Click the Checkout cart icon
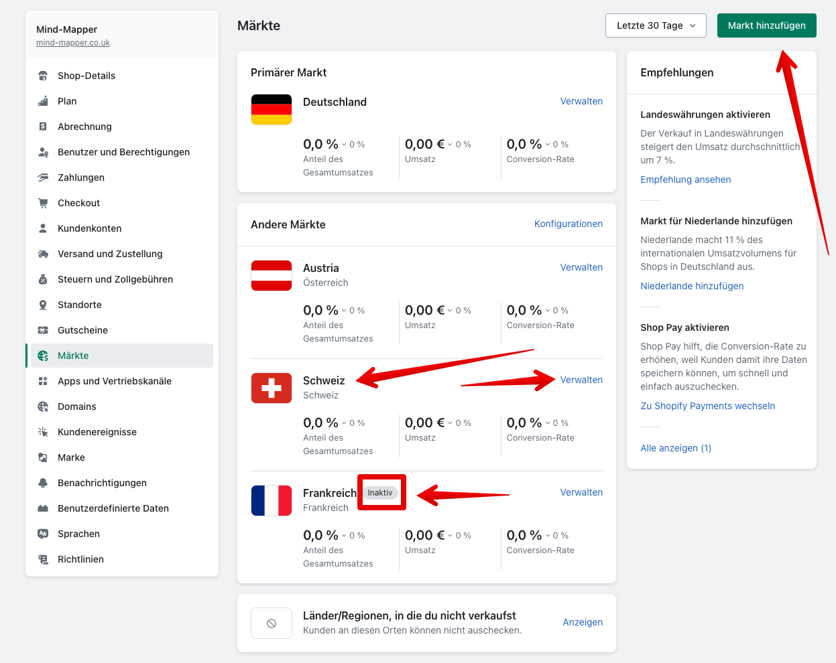The image size is (836, 663). [x=43, y=203]
